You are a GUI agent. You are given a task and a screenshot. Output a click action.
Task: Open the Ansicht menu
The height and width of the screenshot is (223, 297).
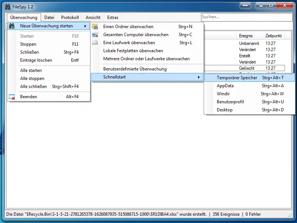tap(93, 18)
